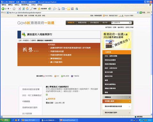This screenshot has height=122, width=153.
Task: Open dropdown arrow next to Back button
Action: (11, 9)
